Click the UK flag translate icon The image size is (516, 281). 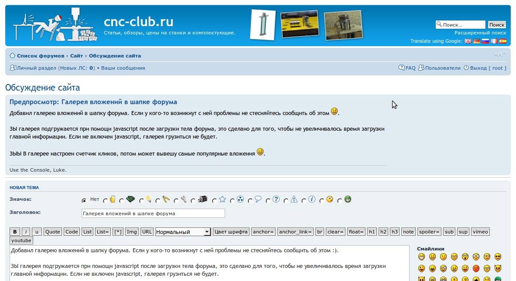(468, 41)
